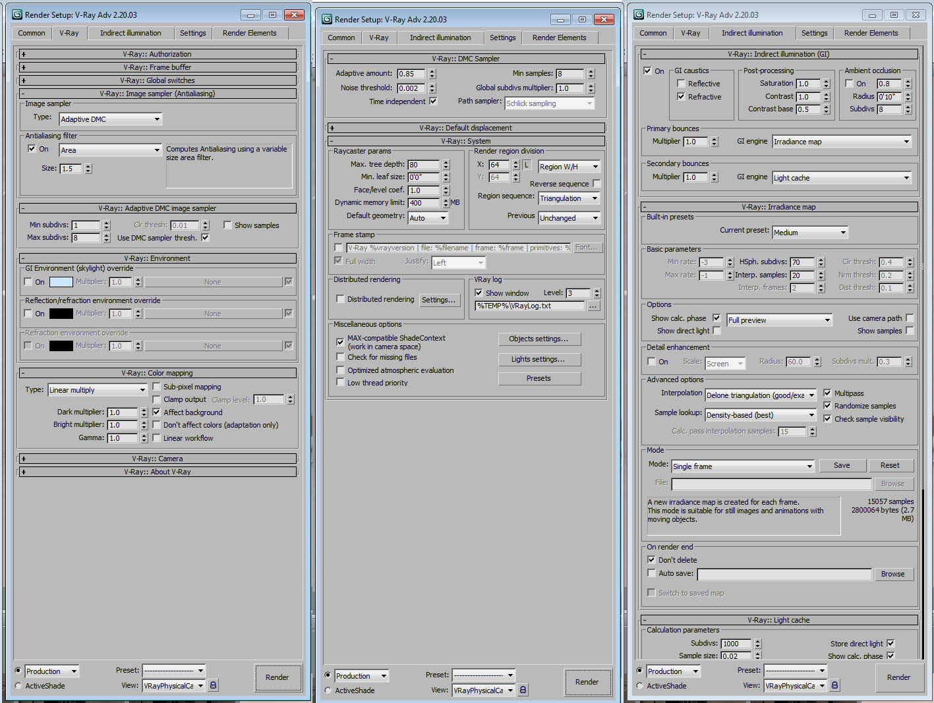
Task: Expand the V-Ray:: Authorization rollout
Action: [157, 54]
